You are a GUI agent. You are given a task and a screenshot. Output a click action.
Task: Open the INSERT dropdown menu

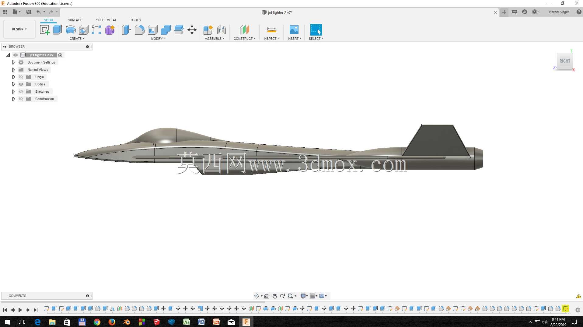(295, 39)
